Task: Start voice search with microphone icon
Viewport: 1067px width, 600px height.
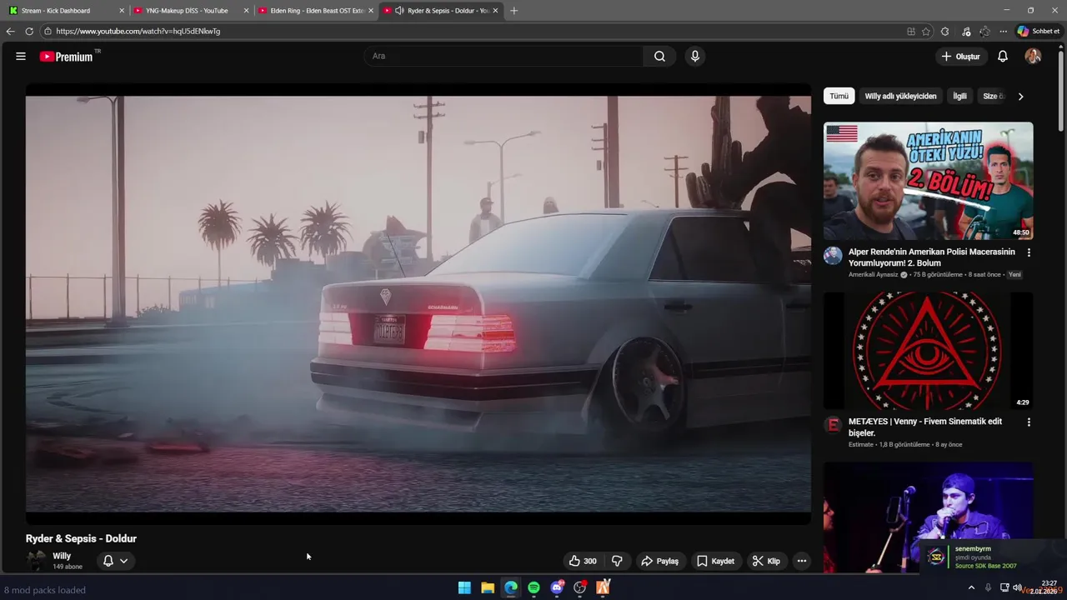Action: (695, 57)
